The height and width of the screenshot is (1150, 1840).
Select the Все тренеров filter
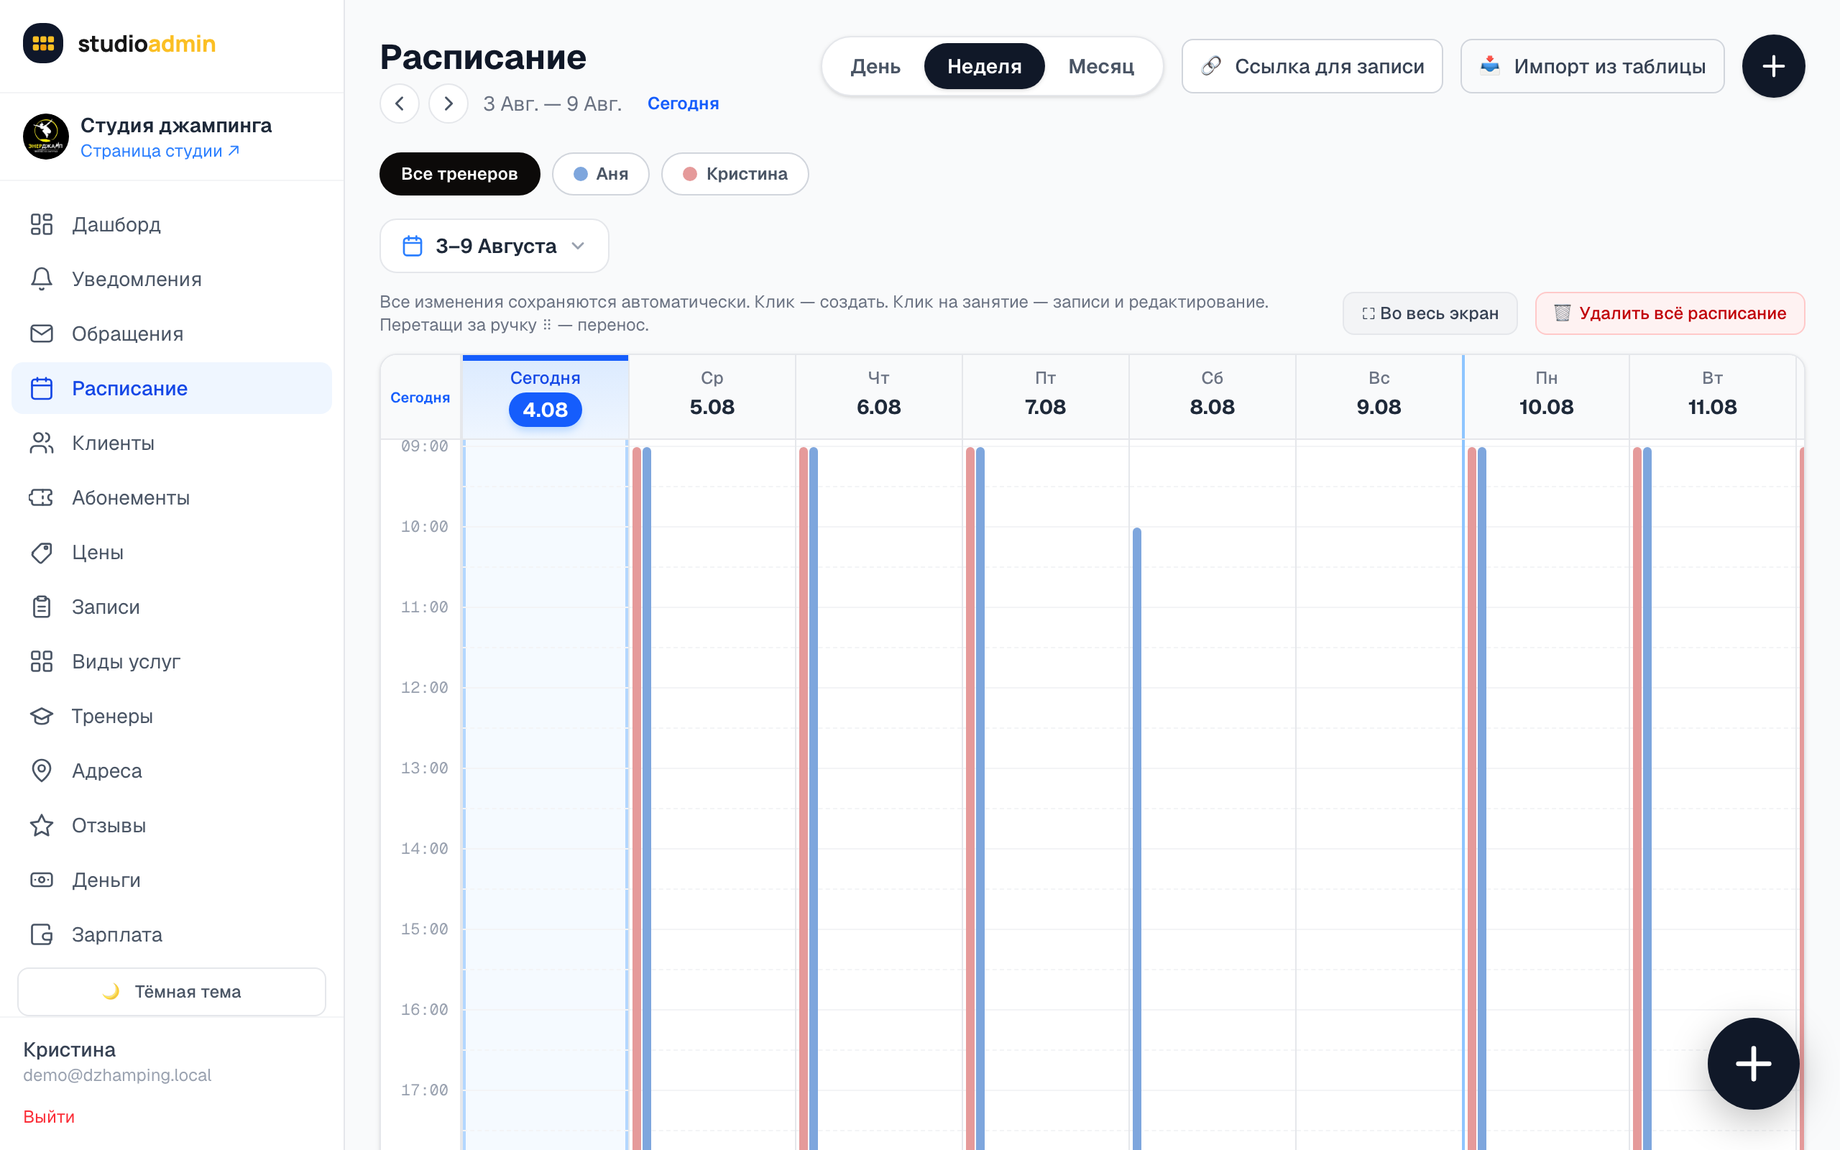click(460, 174)
